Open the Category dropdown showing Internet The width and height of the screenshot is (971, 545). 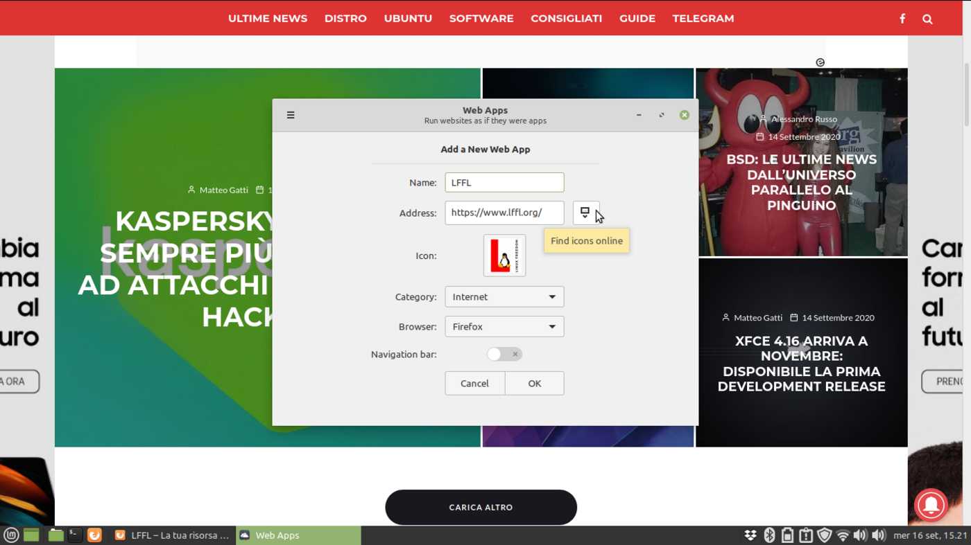pos(504,296)
